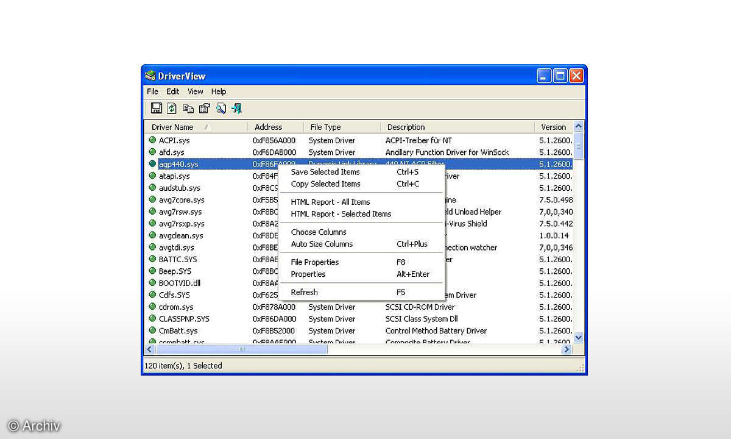Click the vertical scrollbar down arrow
The image size is (731, 439).
pos(579,337)
